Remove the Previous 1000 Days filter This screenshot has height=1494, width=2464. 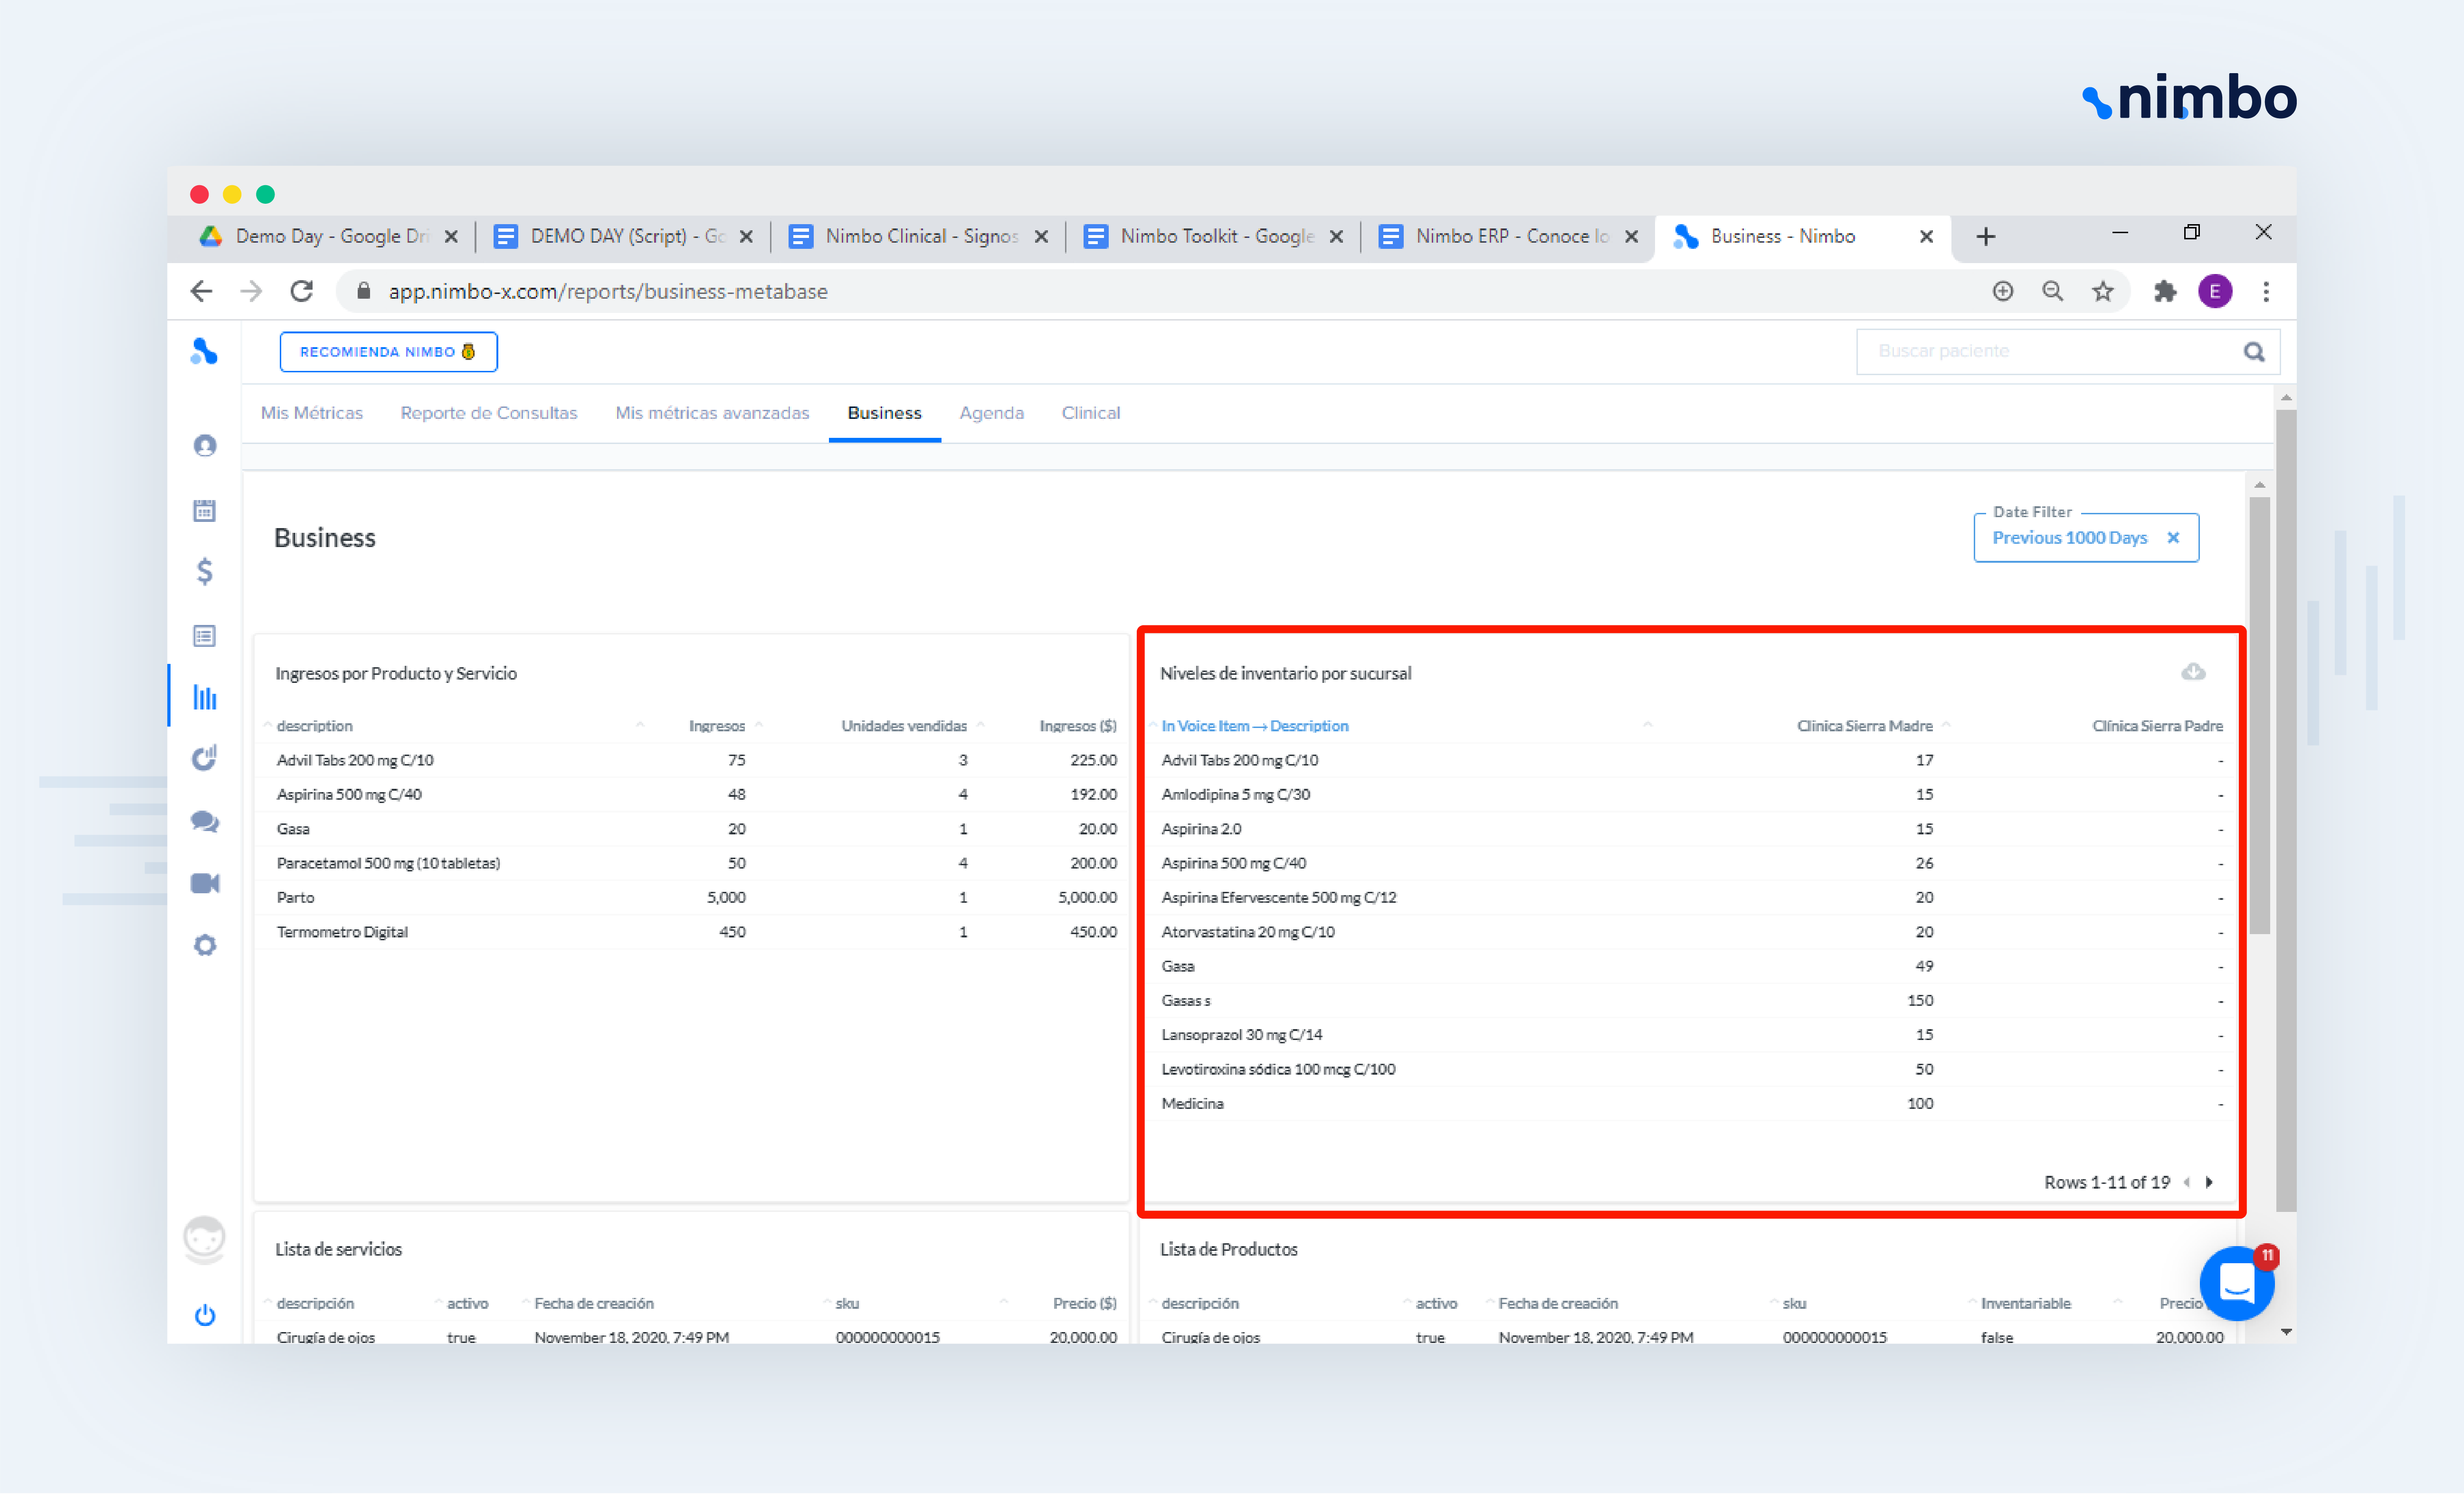[x=2173, y=538]
